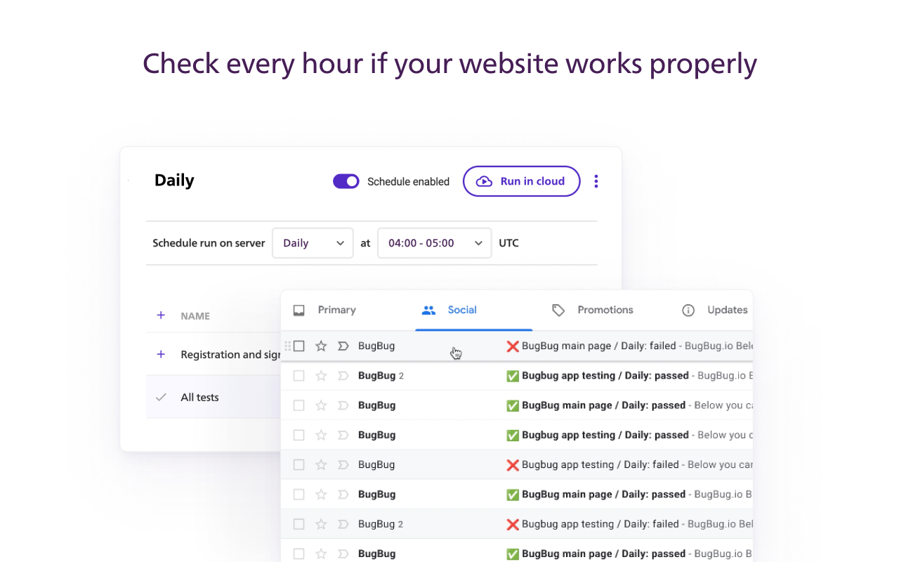
Task: Click the Run in cloud button
Action: pyautogui.click(x=521, y=181)
